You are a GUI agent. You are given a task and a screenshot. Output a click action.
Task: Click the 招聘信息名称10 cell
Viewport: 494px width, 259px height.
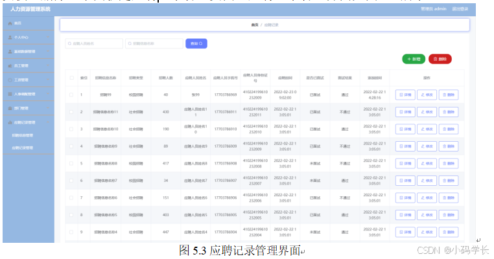106,129
